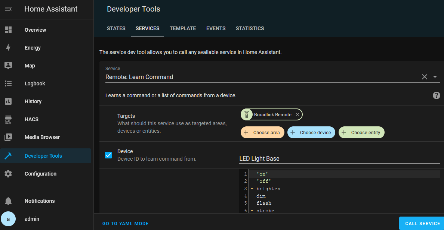Switch to the TEMPLATE tab
The height and width of the screenshot is (230, 444).
[183, 28]
